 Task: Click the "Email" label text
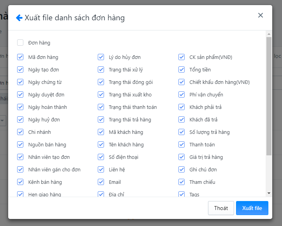point(115,182)
